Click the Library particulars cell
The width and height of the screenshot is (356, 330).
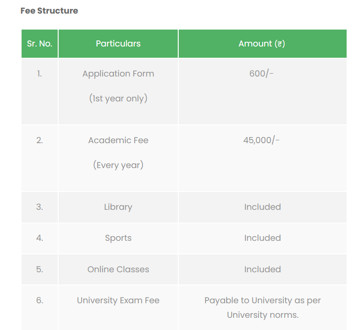pyautogui.click(x=118, y=207)
